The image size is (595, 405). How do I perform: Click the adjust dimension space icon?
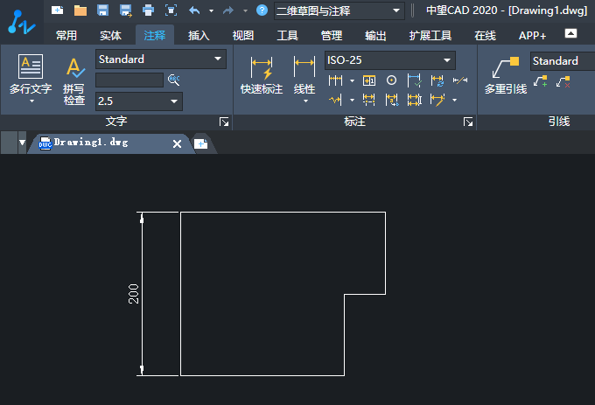414,100
